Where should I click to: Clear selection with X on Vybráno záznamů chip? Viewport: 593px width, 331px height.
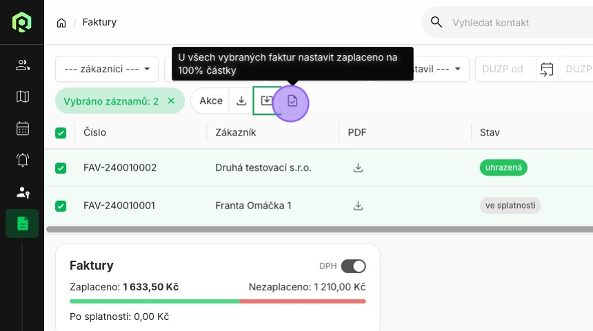(x=171, y=101)
